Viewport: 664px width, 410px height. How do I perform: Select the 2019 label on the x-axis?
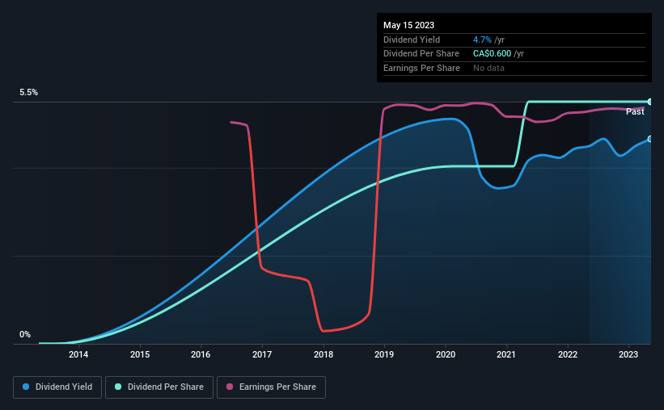(x=384, y=354)
